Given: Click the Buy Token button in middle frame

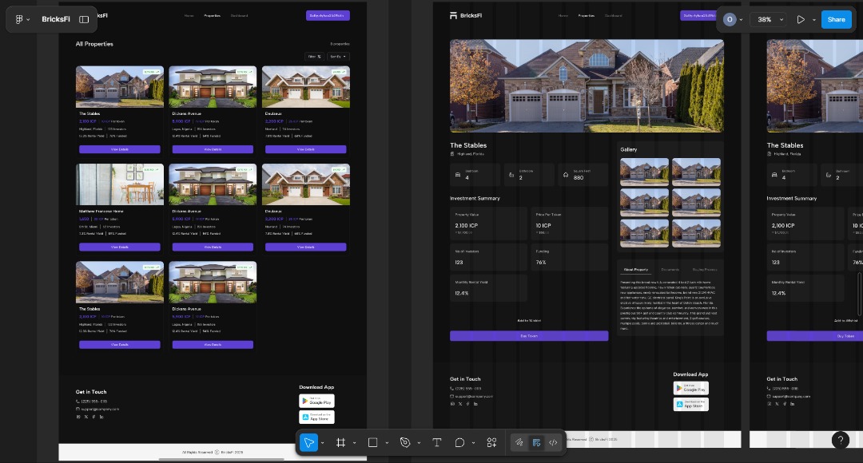Looking at the screenshot, I should tap(529, 335).
